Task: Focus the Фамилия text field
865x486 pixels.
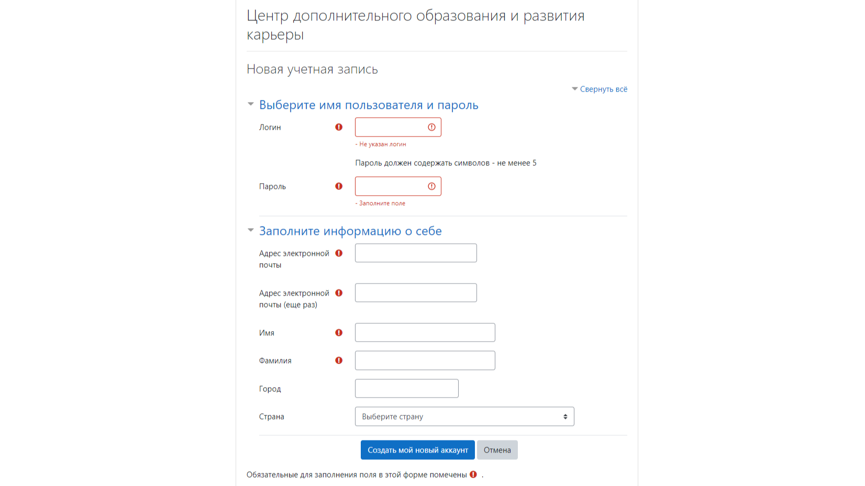Action: [425, 360]
